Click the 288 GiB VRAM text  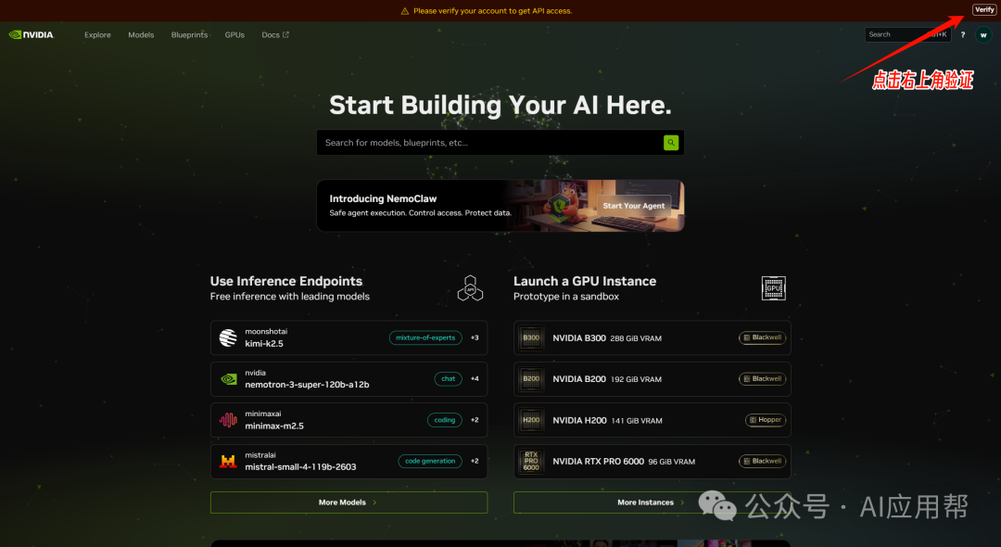click(x=636, y=338)
